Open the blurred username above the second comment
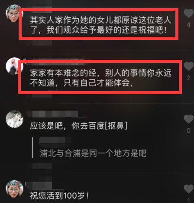 point(55,61)
